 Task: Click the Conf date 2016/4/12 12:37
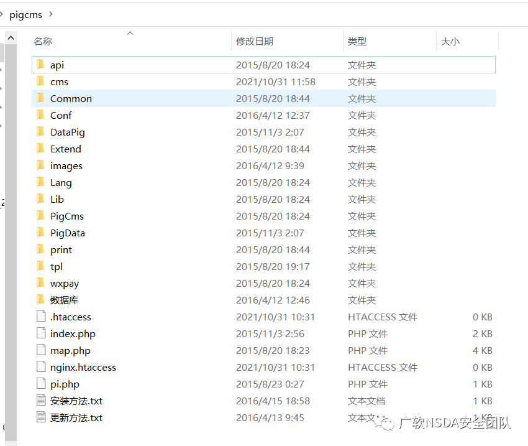tap(273, 116)
